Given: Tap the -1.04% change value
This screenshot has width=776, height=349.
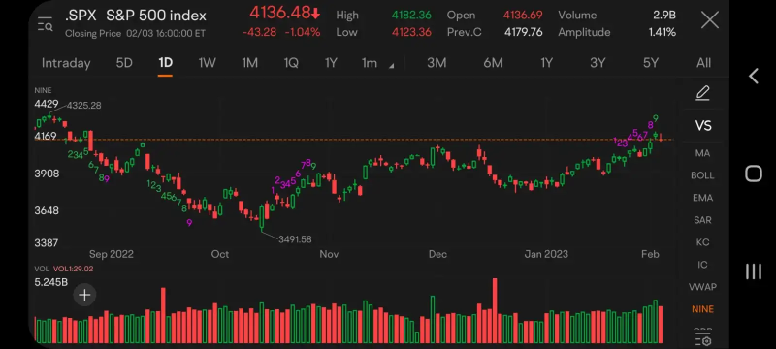Looking at the screenshot, I should (303, 33).
